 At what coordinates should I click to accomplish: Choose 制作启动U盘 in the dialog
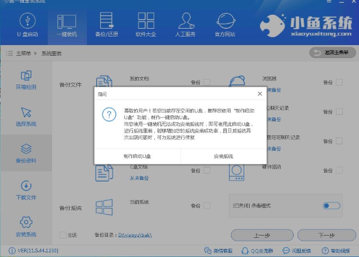point(137,156)
